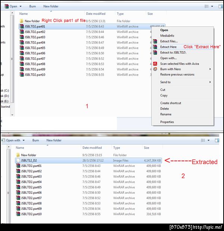Click WinRAR icon on the upper Open toolbar button
The width and height of the screenshot is (224, 231).
(x=6, y=6)
